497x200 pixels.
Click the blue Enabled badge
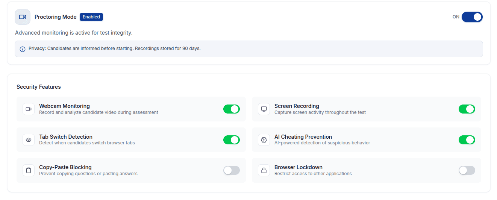(x=91, y=17)
